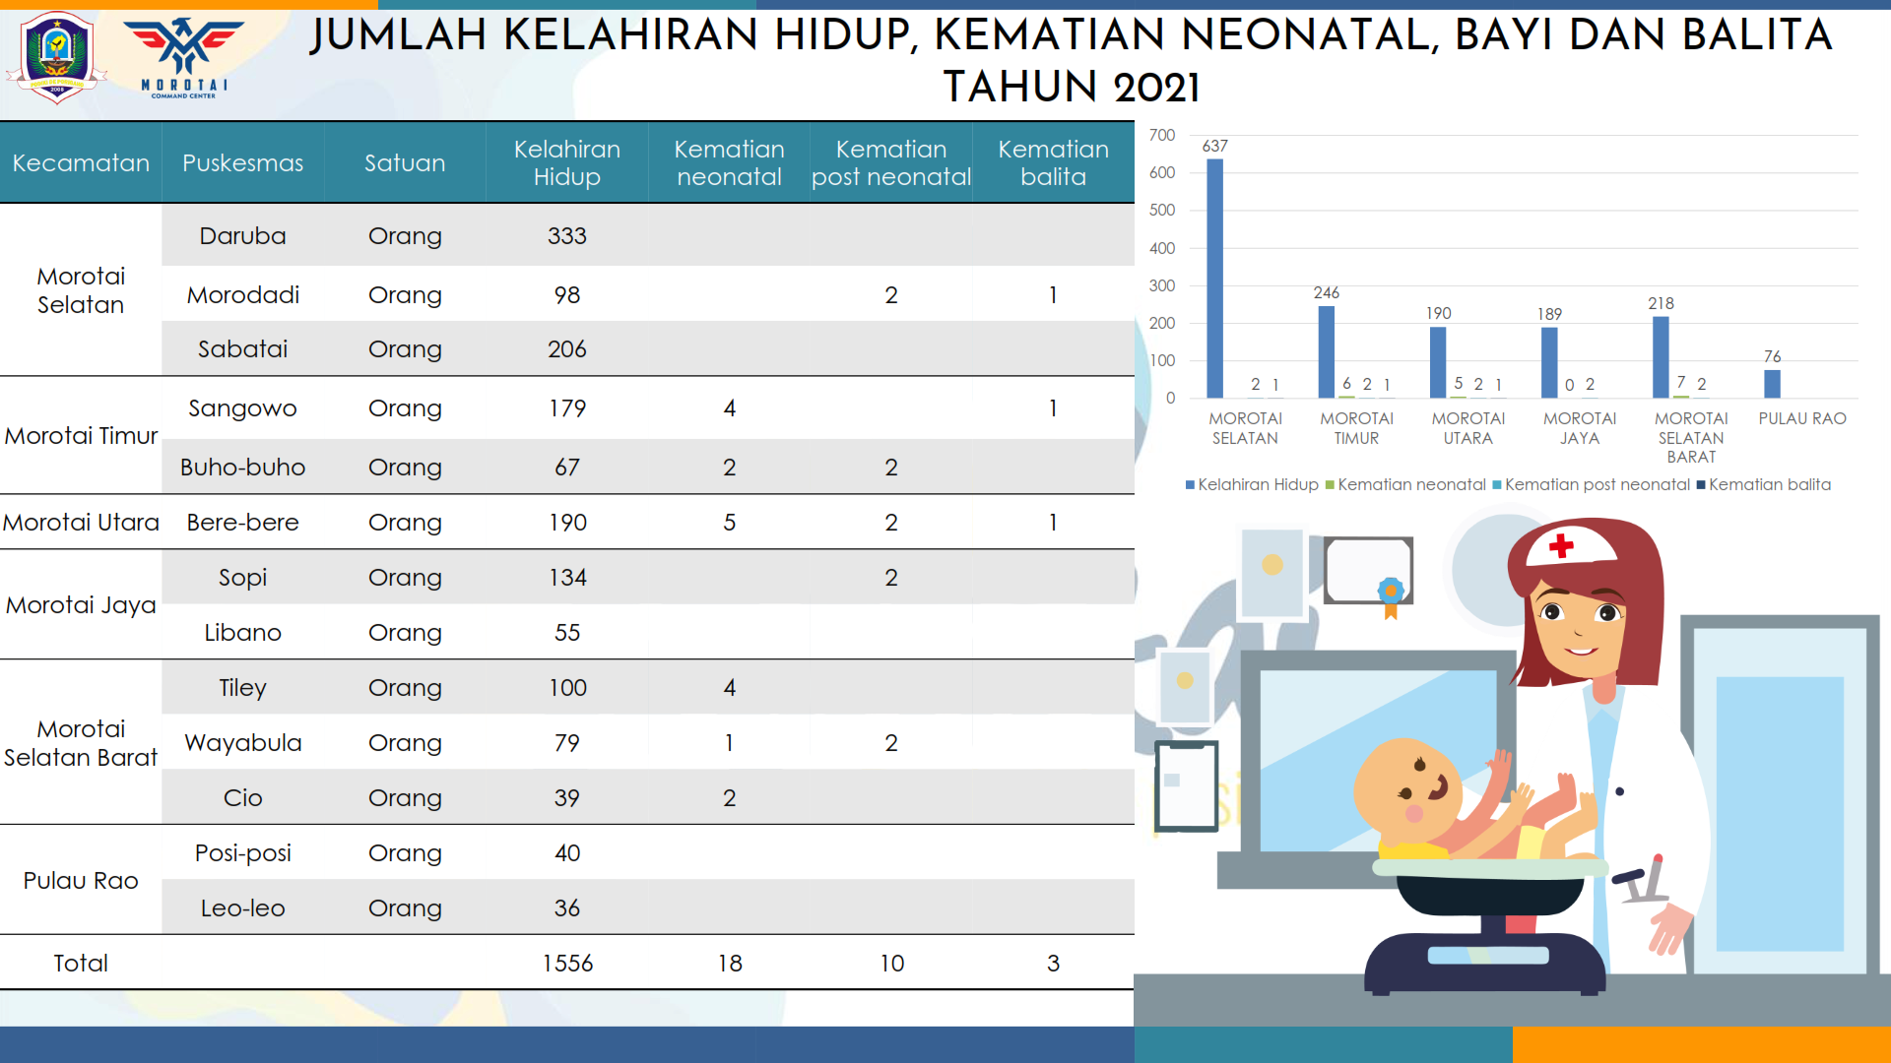Click the Total row label
Image resolution: width=1891 pixels, height=1063 pixels.
pos(81,963)
